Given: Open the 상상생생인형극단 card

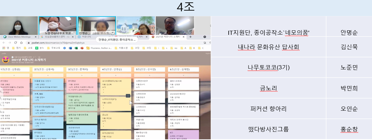Looking at the screenshot, I should point(183,97).
